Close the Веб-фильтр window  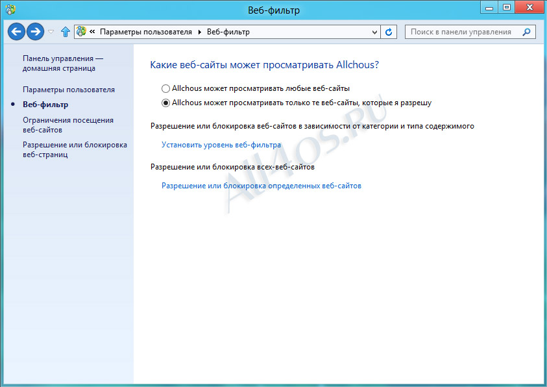pos(529,8)
